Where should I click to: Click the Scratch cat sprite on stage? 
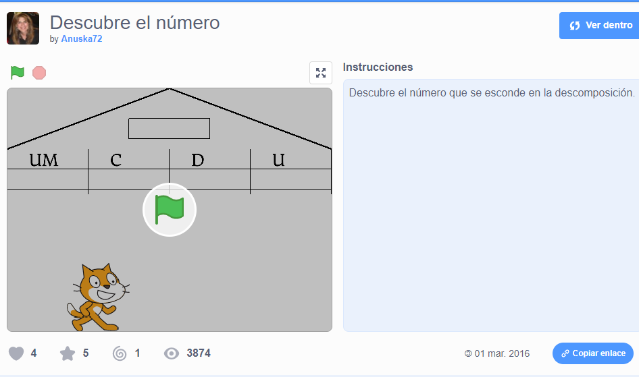[x=98, y=297]
